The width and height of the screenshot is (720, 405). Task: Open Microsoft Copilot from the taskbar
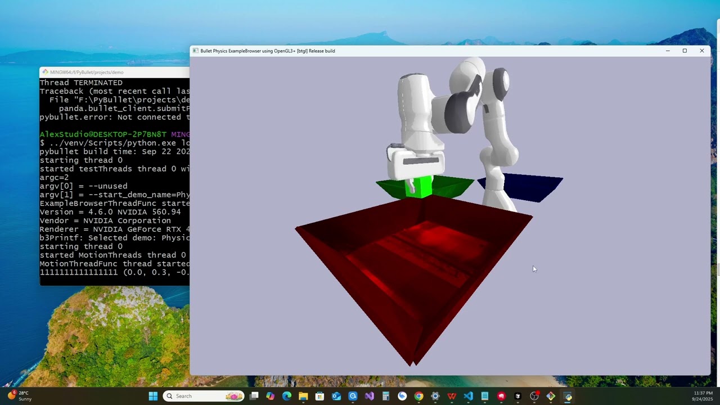coord(270,396)
